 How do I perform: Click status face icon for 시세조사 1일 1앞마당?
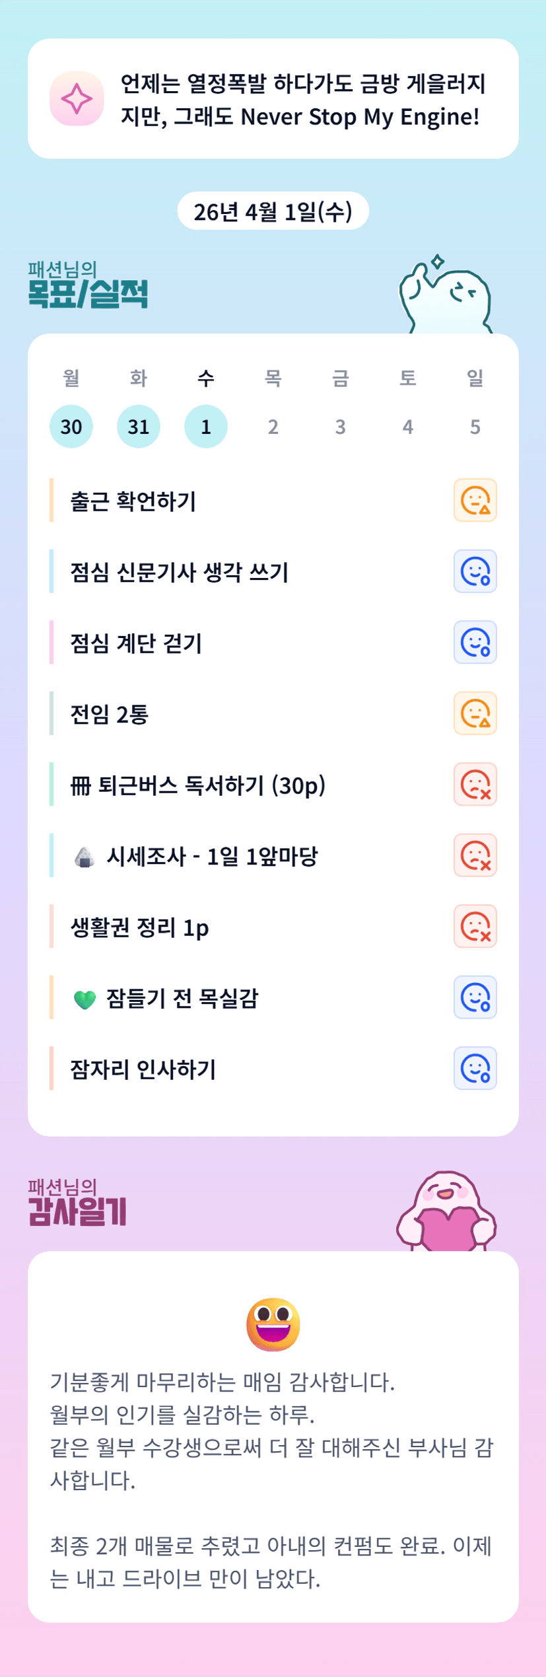click(475, 855)
